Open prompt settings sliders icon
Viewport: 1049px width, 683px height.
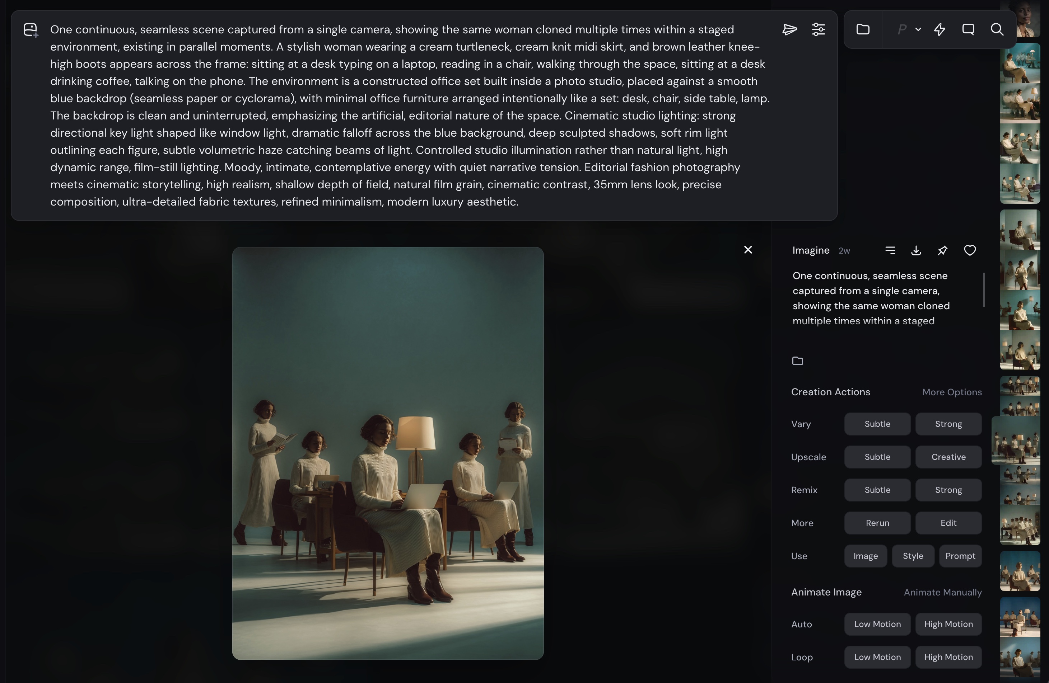tap(819, 29)
